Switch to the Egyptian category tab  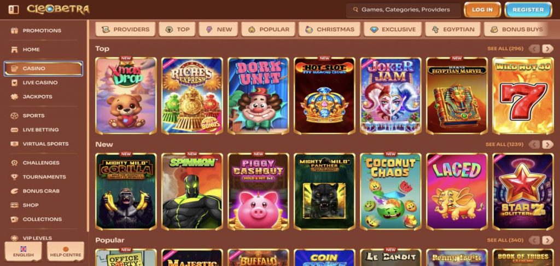click(452, 30)
